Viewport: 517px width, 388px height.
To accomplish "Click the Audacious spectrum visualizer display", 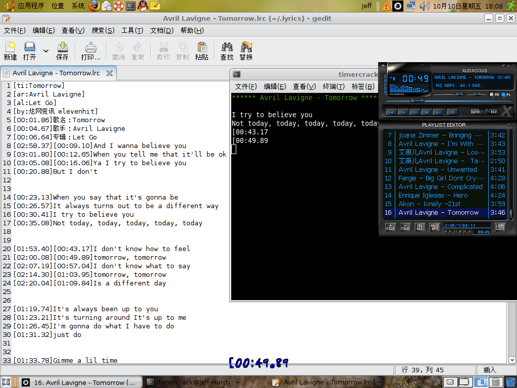I will (x=409, y=89).
